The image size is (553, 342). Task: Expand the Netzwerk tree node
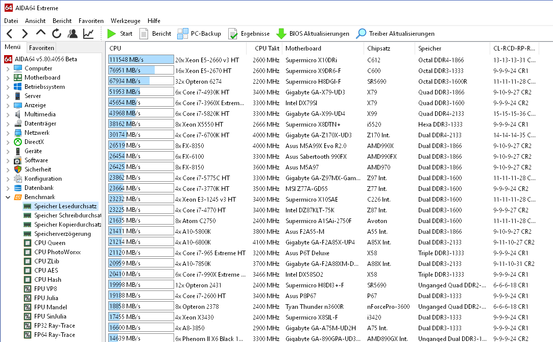[8, 133]
